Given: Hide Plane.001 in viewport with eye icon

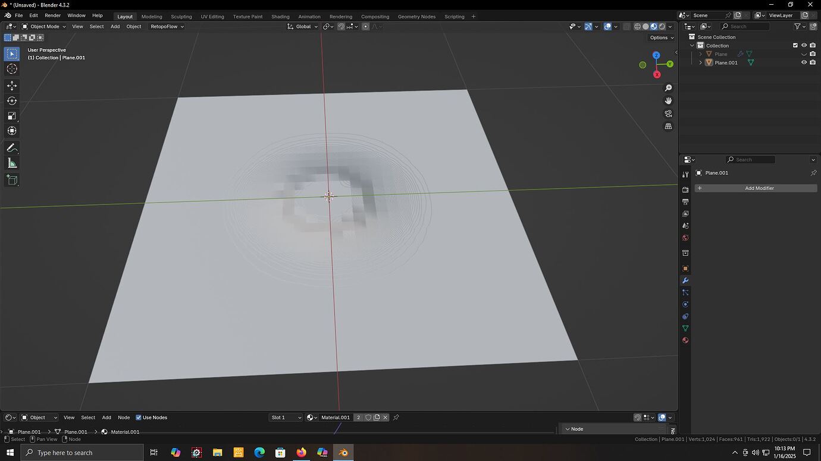Looking at the screenshot, I should 804,62.
